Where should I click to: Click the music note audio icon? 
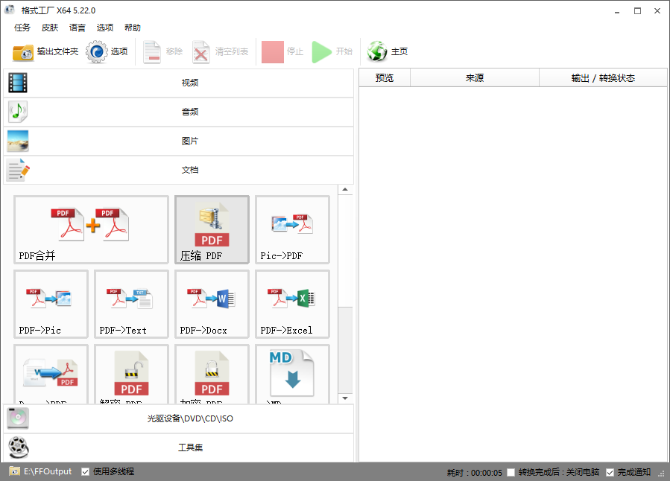(18, 112)
